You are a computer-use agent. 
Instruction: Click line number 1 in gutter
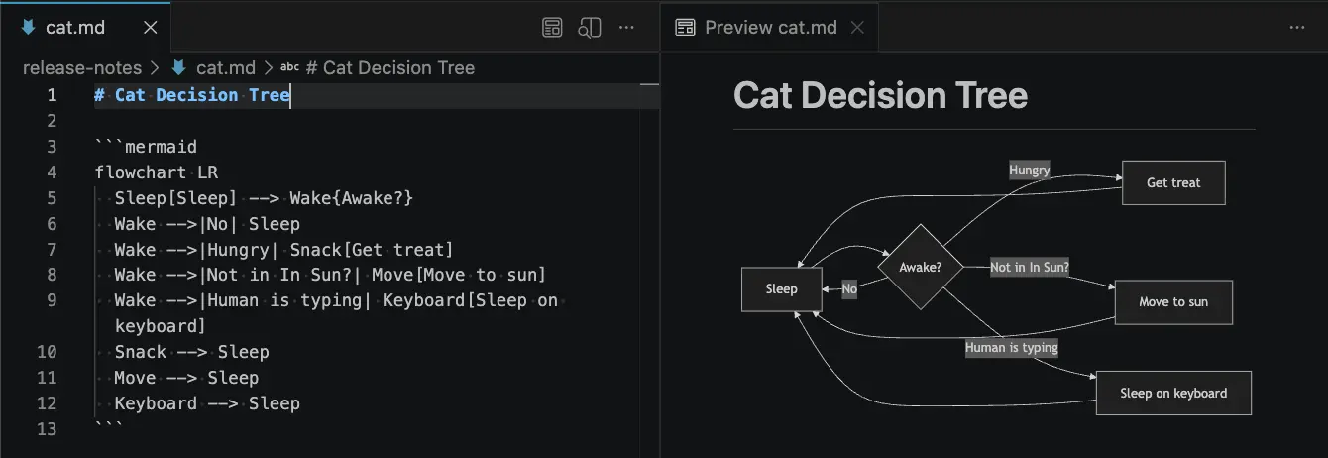coord(52,95)
